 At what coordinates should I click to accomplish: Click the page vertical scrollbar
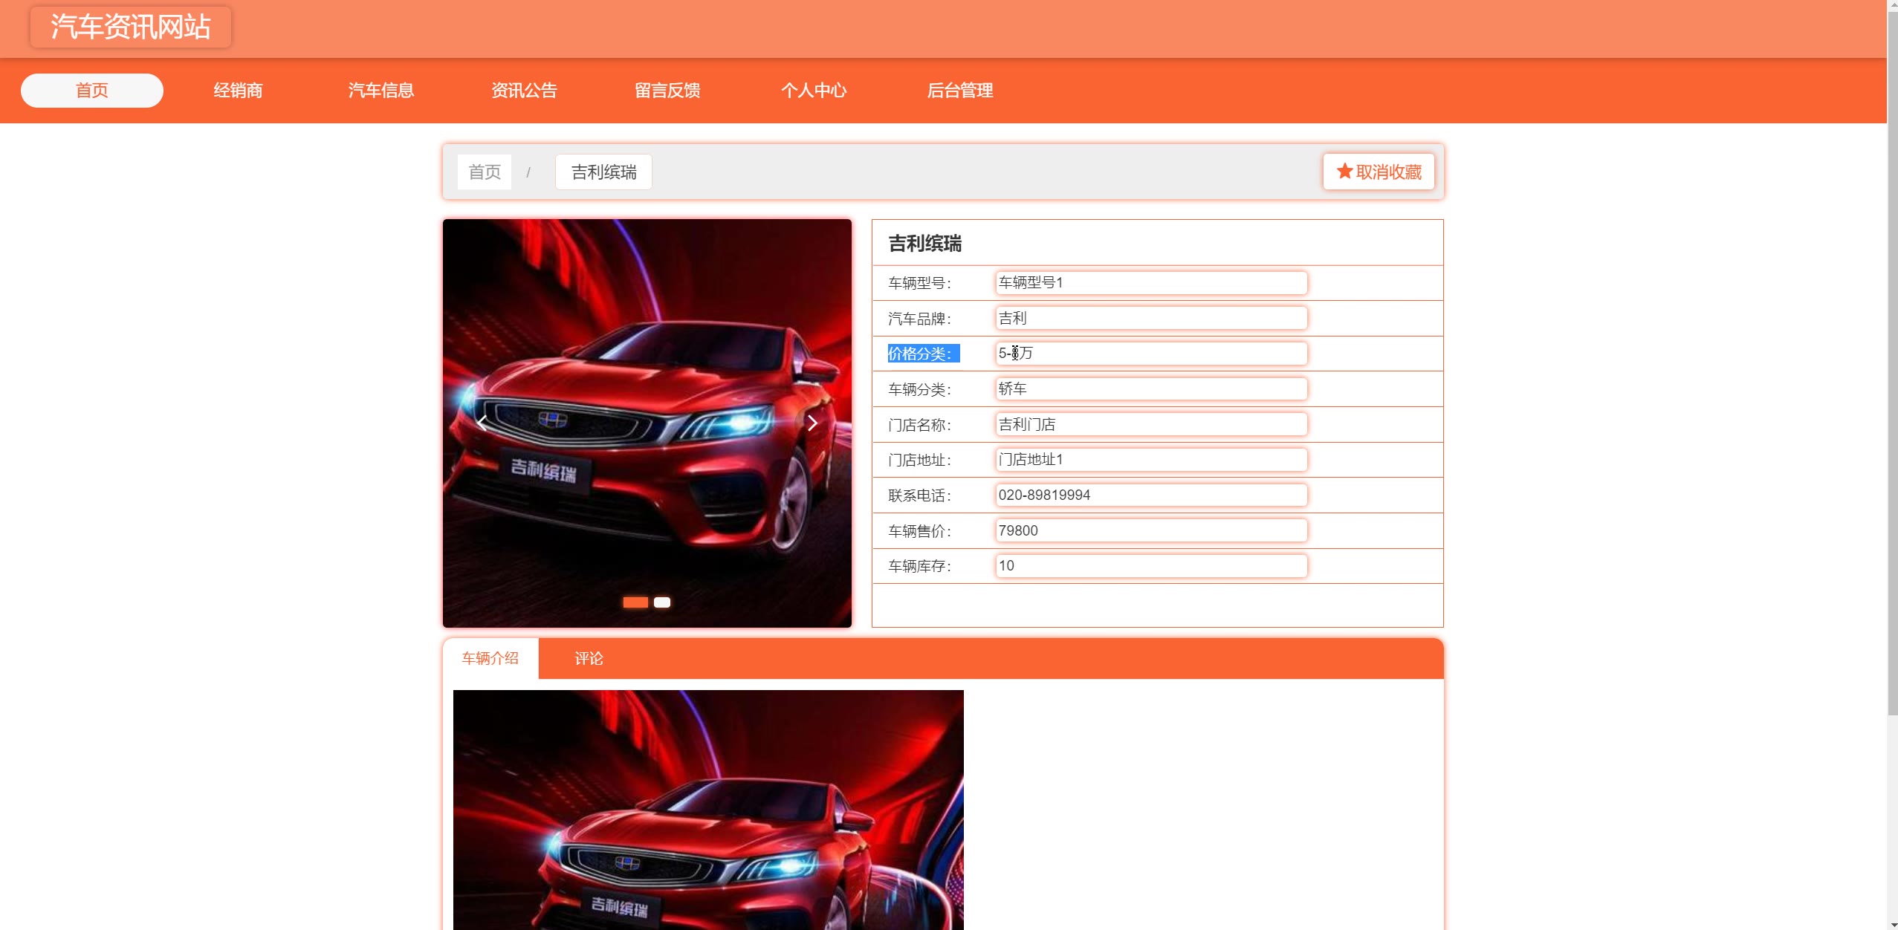1892,364
